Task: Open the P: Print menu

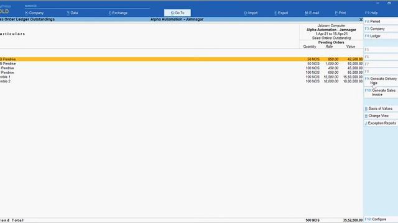Action: 340,13
